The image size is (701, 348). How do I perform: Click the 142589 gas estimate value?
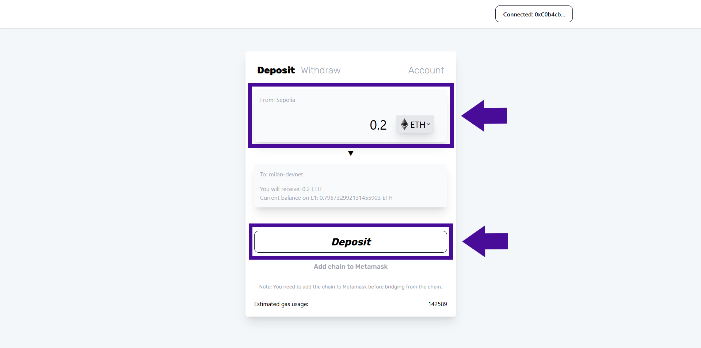coord(438,304)
